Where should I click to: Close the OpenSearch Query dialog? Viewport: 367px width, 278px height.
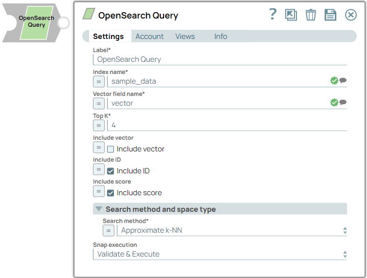point(350,15)
